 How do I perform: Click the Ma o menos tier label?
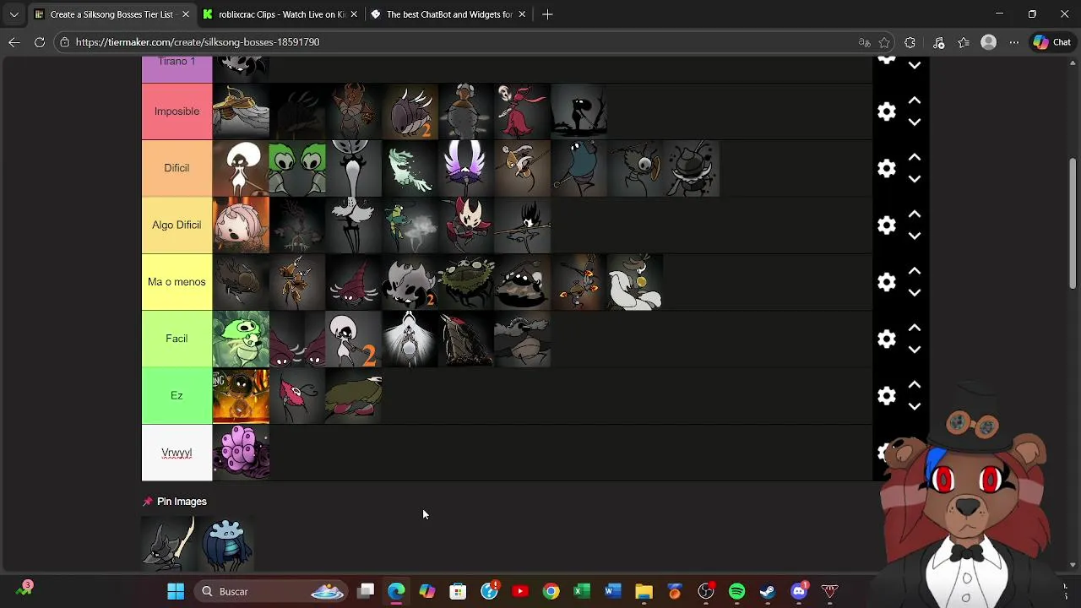(x=177, y=282)
